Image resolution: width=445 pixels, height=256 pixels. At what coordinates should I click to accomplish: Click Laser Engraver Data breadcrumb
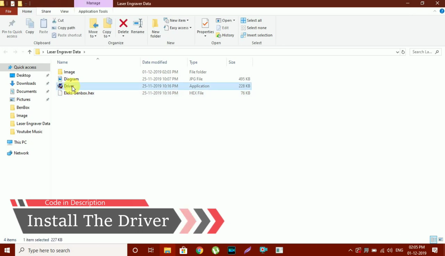pyautogui.click(x=64, y=52)
